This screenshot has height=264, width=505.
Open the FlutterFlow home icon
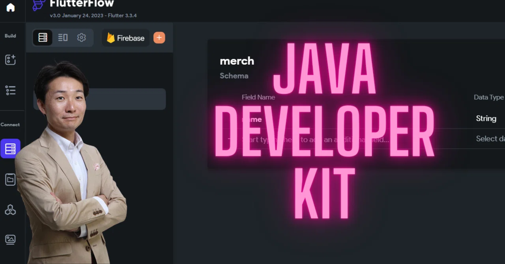(x=10, y=7)
